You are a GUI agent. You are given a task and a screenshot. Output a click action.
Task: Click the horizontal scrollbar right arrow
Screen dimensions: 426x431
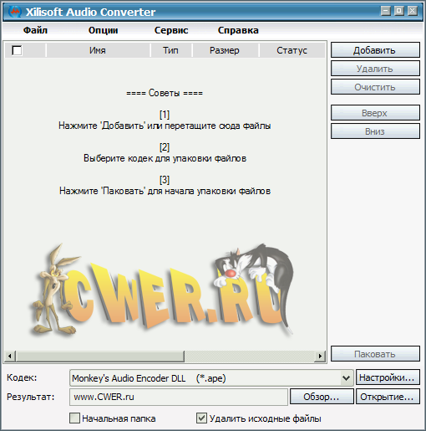[320, 356]
